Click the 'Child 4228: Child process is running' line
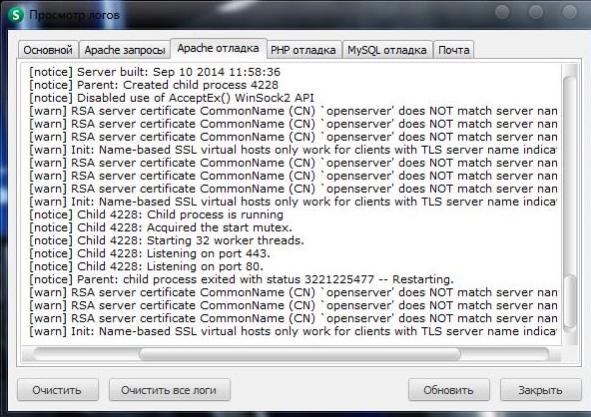Screen dimensions: 591x417 156,214
